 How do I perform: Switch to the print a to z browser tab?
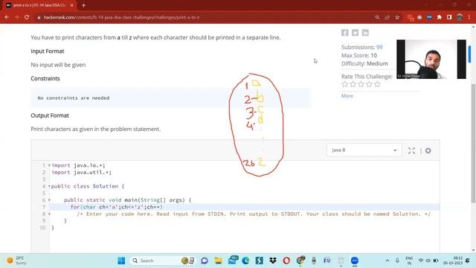point(39,5)
